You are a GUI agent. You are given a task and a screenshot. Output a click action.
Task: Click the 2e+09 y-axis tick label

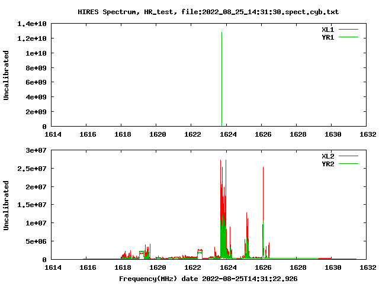pyautogui.click(x=36, y=112)
